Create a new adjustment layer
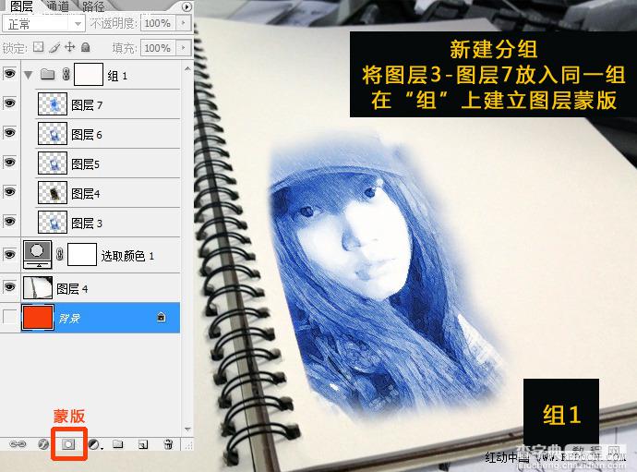Screen dimensions: 637x472 click(95, 444)
